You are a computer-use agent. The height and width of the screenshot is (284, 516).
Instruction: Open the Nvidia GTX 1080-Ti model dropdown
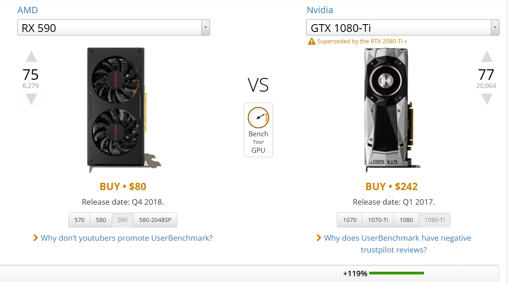click(x=402, y=28)
